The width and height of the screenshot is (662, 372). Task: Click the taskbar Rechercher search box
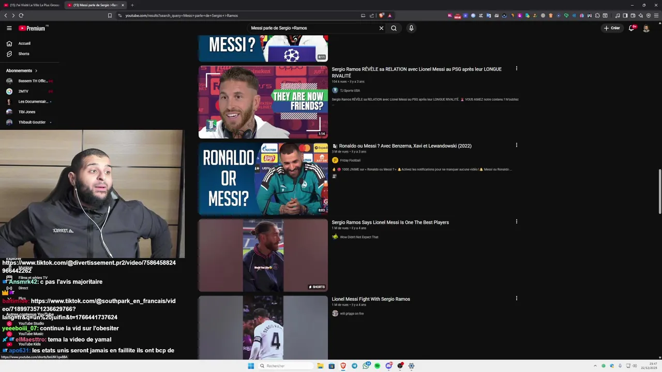click(x=285, y=366)
